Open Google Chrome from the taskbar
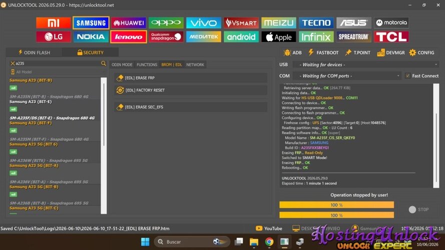 tap(269, 242)
